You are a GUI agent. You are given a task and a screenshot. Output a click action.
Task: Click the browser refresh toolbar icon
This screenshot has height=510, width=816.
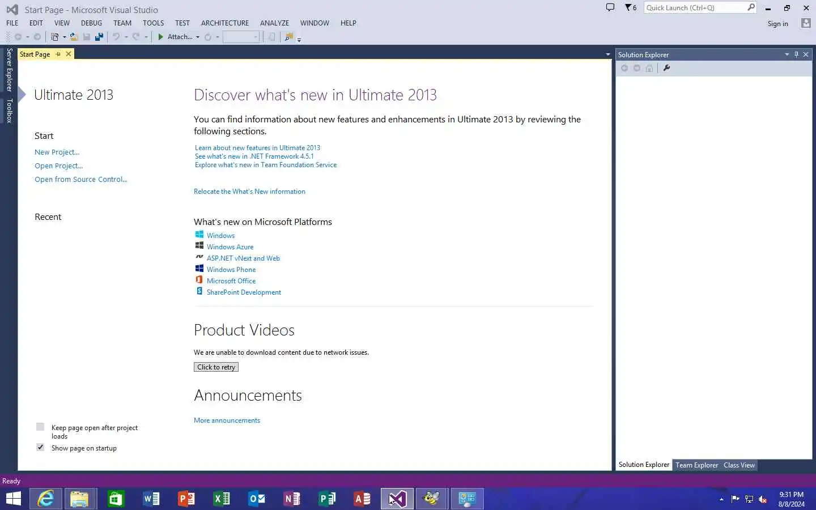coord(208,37)
